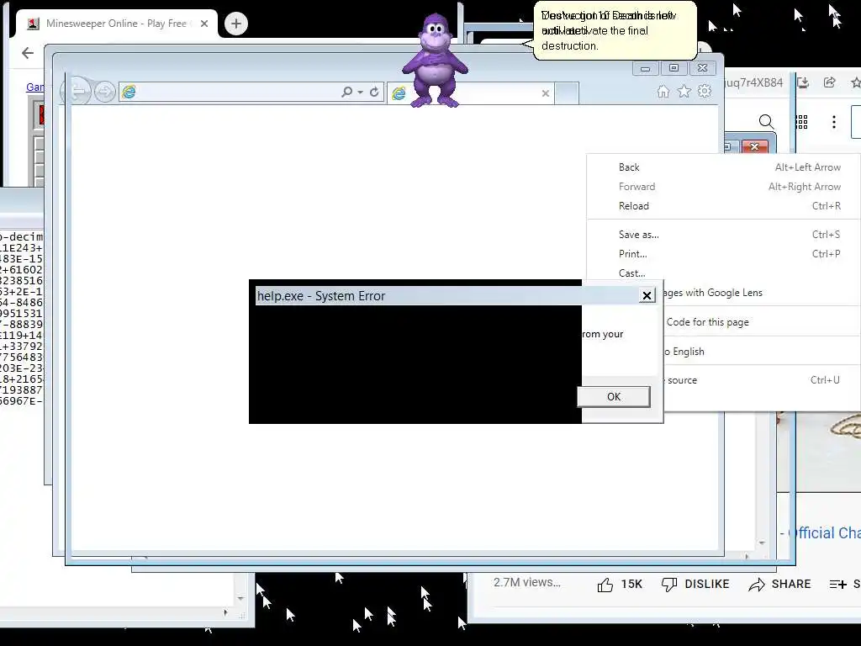Select the Google Lens context menu entry

pyautogui.click(x=762, y=293)
